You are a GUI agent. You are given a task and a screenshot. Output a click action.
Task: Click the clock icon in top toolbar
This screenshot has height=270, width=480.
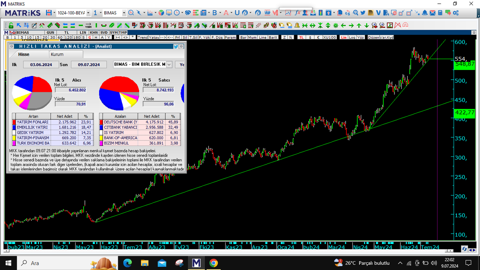[x=176, y=13]
